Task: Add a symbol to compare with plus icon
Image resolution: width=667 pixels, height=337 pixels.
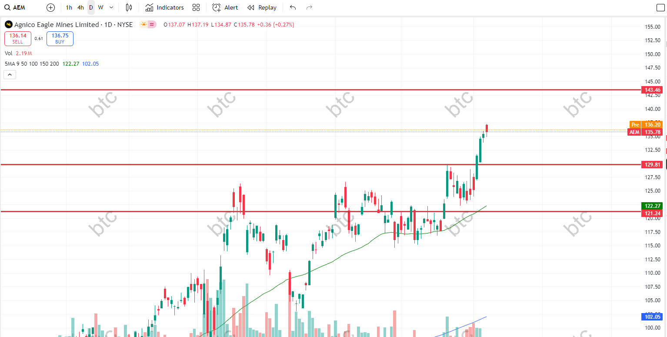Action: 51,7
